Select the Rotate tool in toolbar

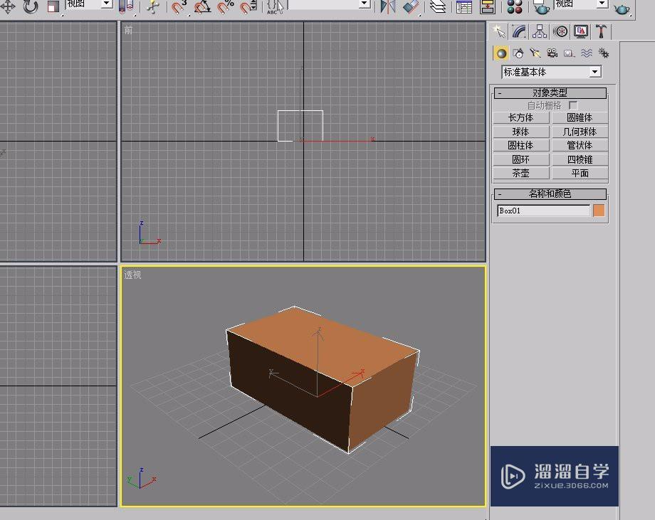[31, 7]
